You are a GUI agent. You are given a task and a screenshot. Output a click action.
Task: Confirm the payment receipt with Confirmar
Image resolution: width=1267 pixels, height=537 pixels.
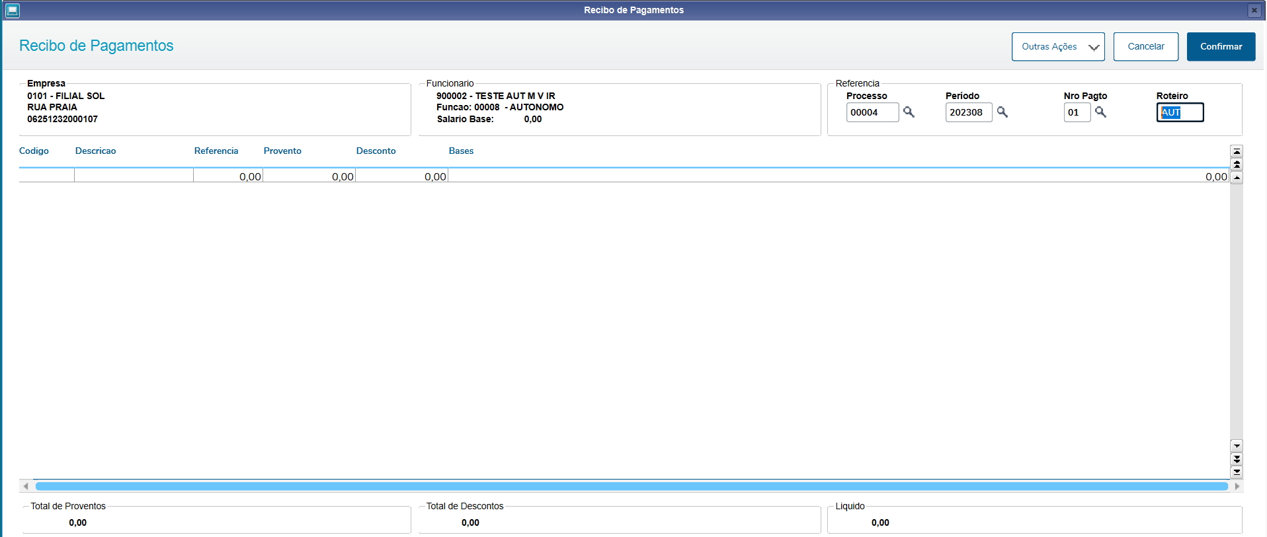click(x=1221, y=47)
